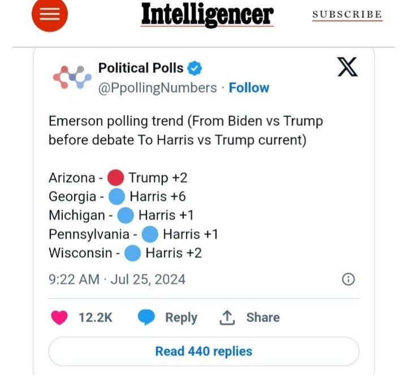The height and width of the screenshot is (379, 404).
Task: Open the tweet info icon
Action: (x=349, y=279)
